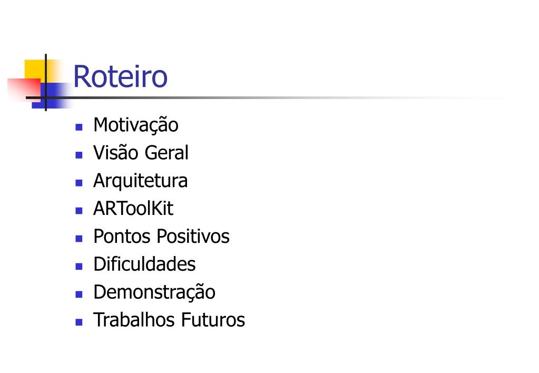Click the blue bullet beside Trabalhos Futuros

click(79, 322)
